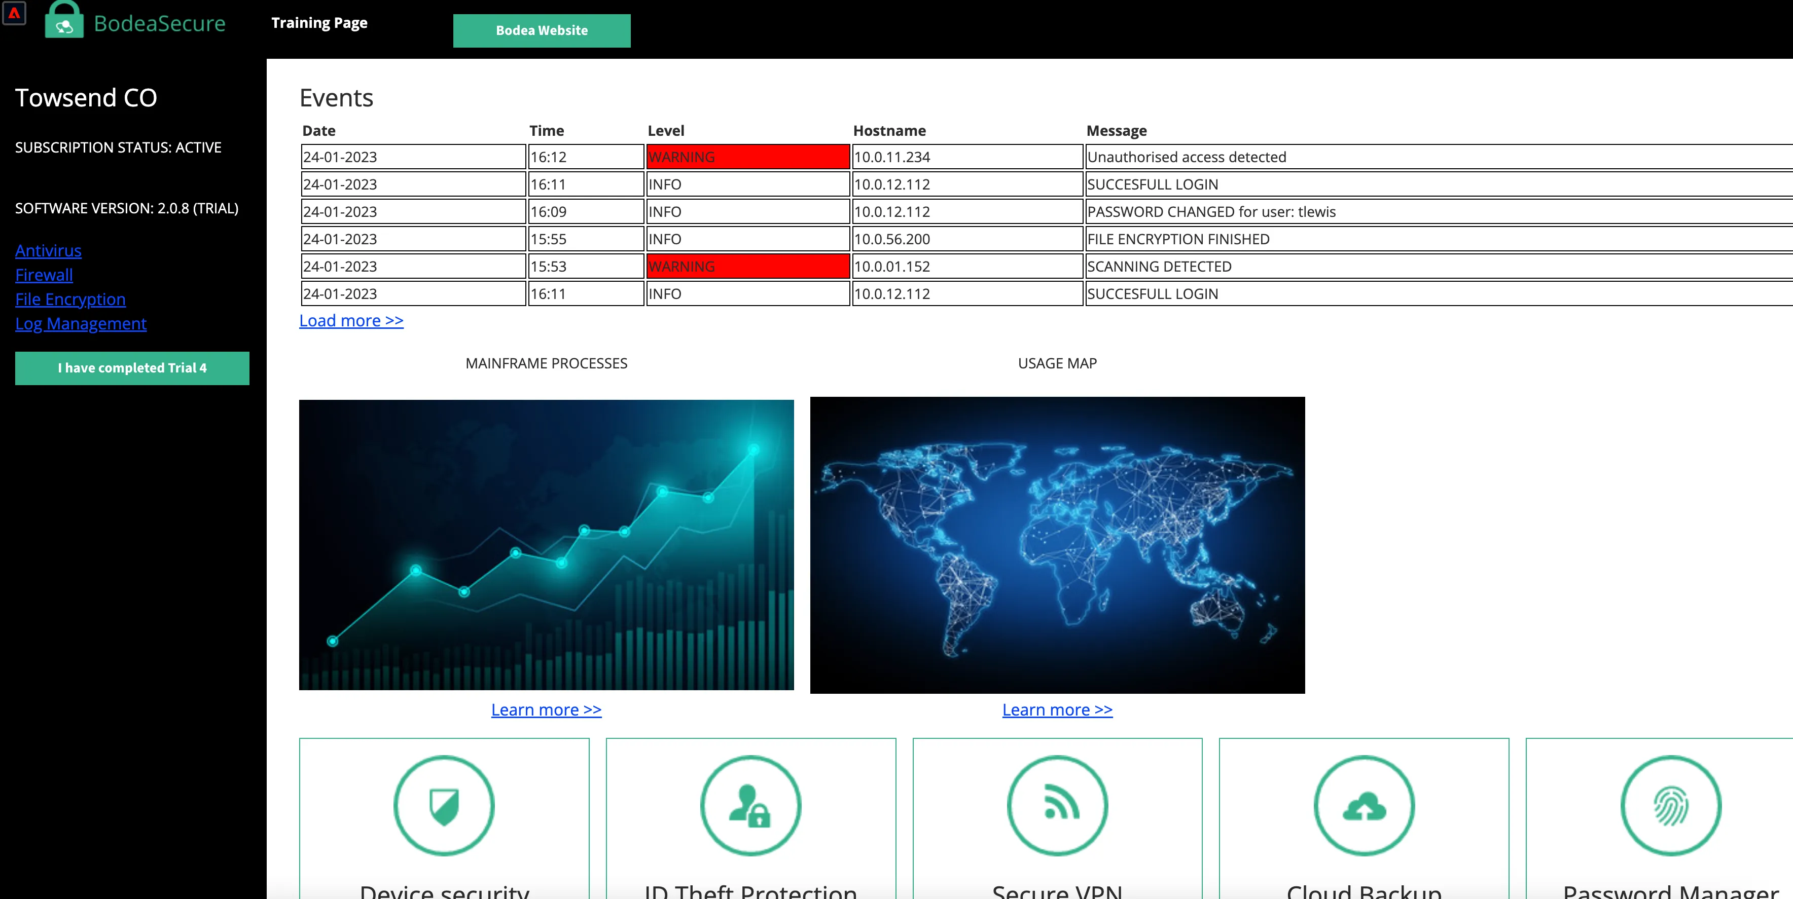Open the Firewall link
This screenshot has width=1793, height=899.
[44, 275]
